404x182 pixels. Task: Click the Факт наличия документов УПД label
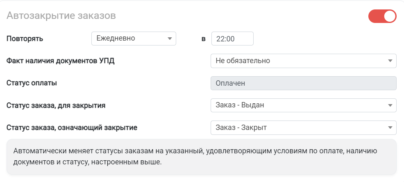click(61, 61)
